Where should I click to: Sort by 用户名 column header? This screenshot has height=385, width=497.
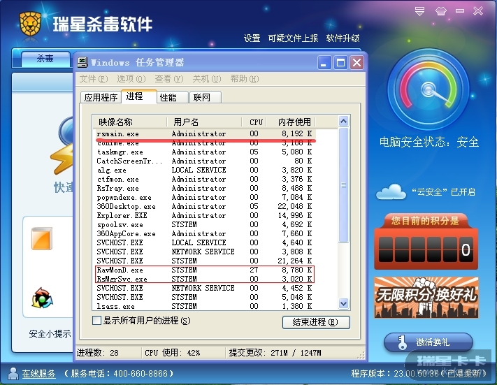point(204,122)
